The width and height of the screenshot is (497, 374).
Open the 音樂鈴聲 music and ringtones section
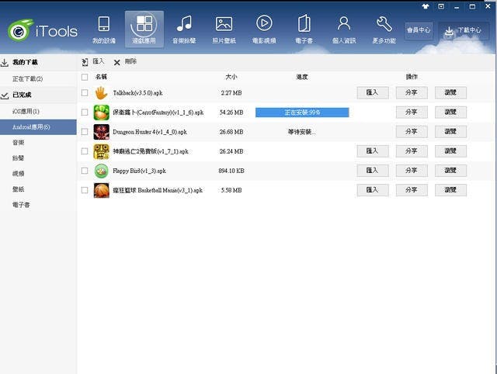[x=184, y=29]
